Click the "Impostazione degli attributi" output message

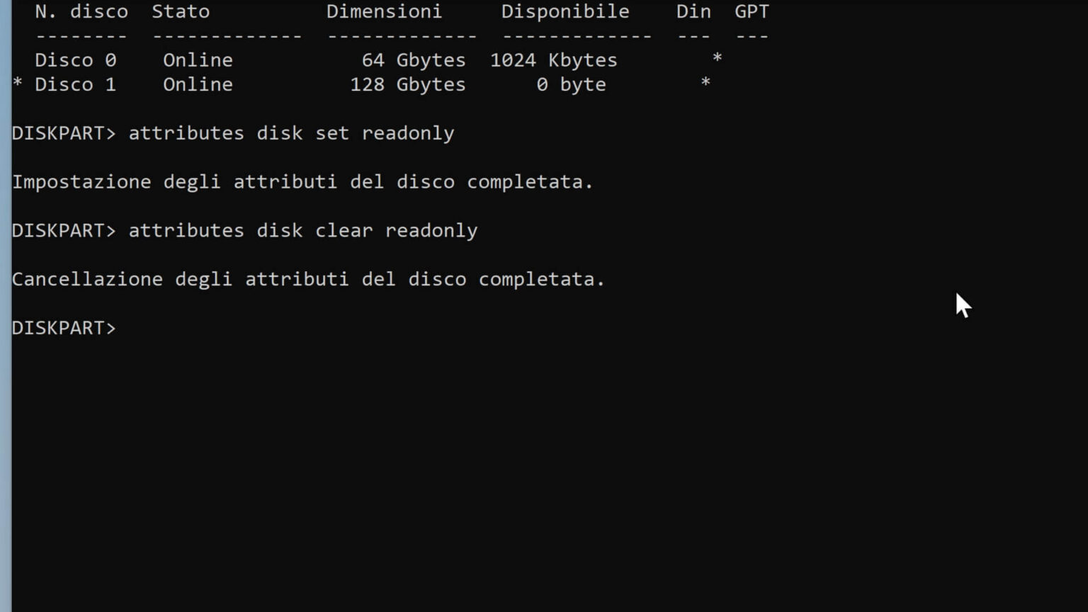click(302, 182)
